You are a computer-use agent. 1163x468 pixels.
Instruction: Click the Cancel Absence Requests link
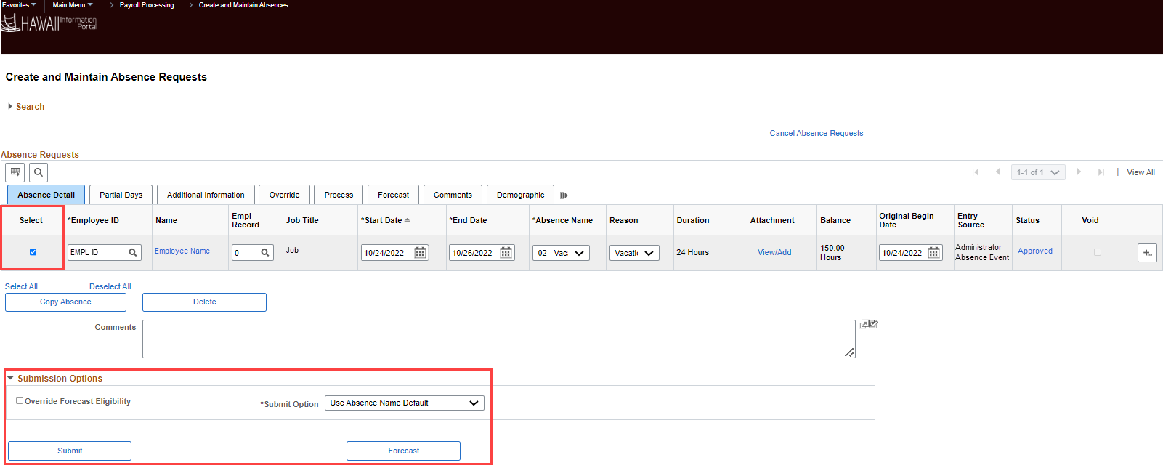(816, 133)
